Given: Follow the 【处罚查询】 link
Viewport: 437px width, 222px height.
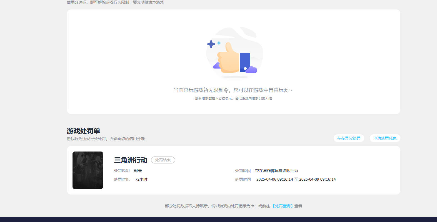Looking at the screenshot, I should pyautogui.click(x=282, y=206).
